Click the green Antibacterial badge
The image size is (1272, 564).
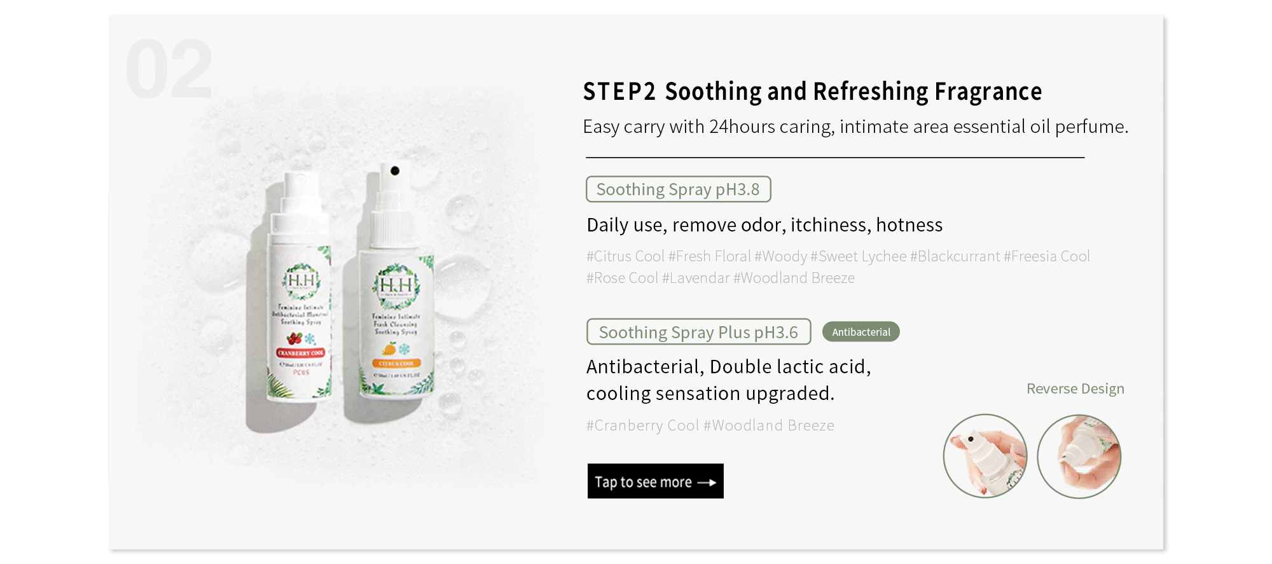pyautogui.click(x=861, y=332)
